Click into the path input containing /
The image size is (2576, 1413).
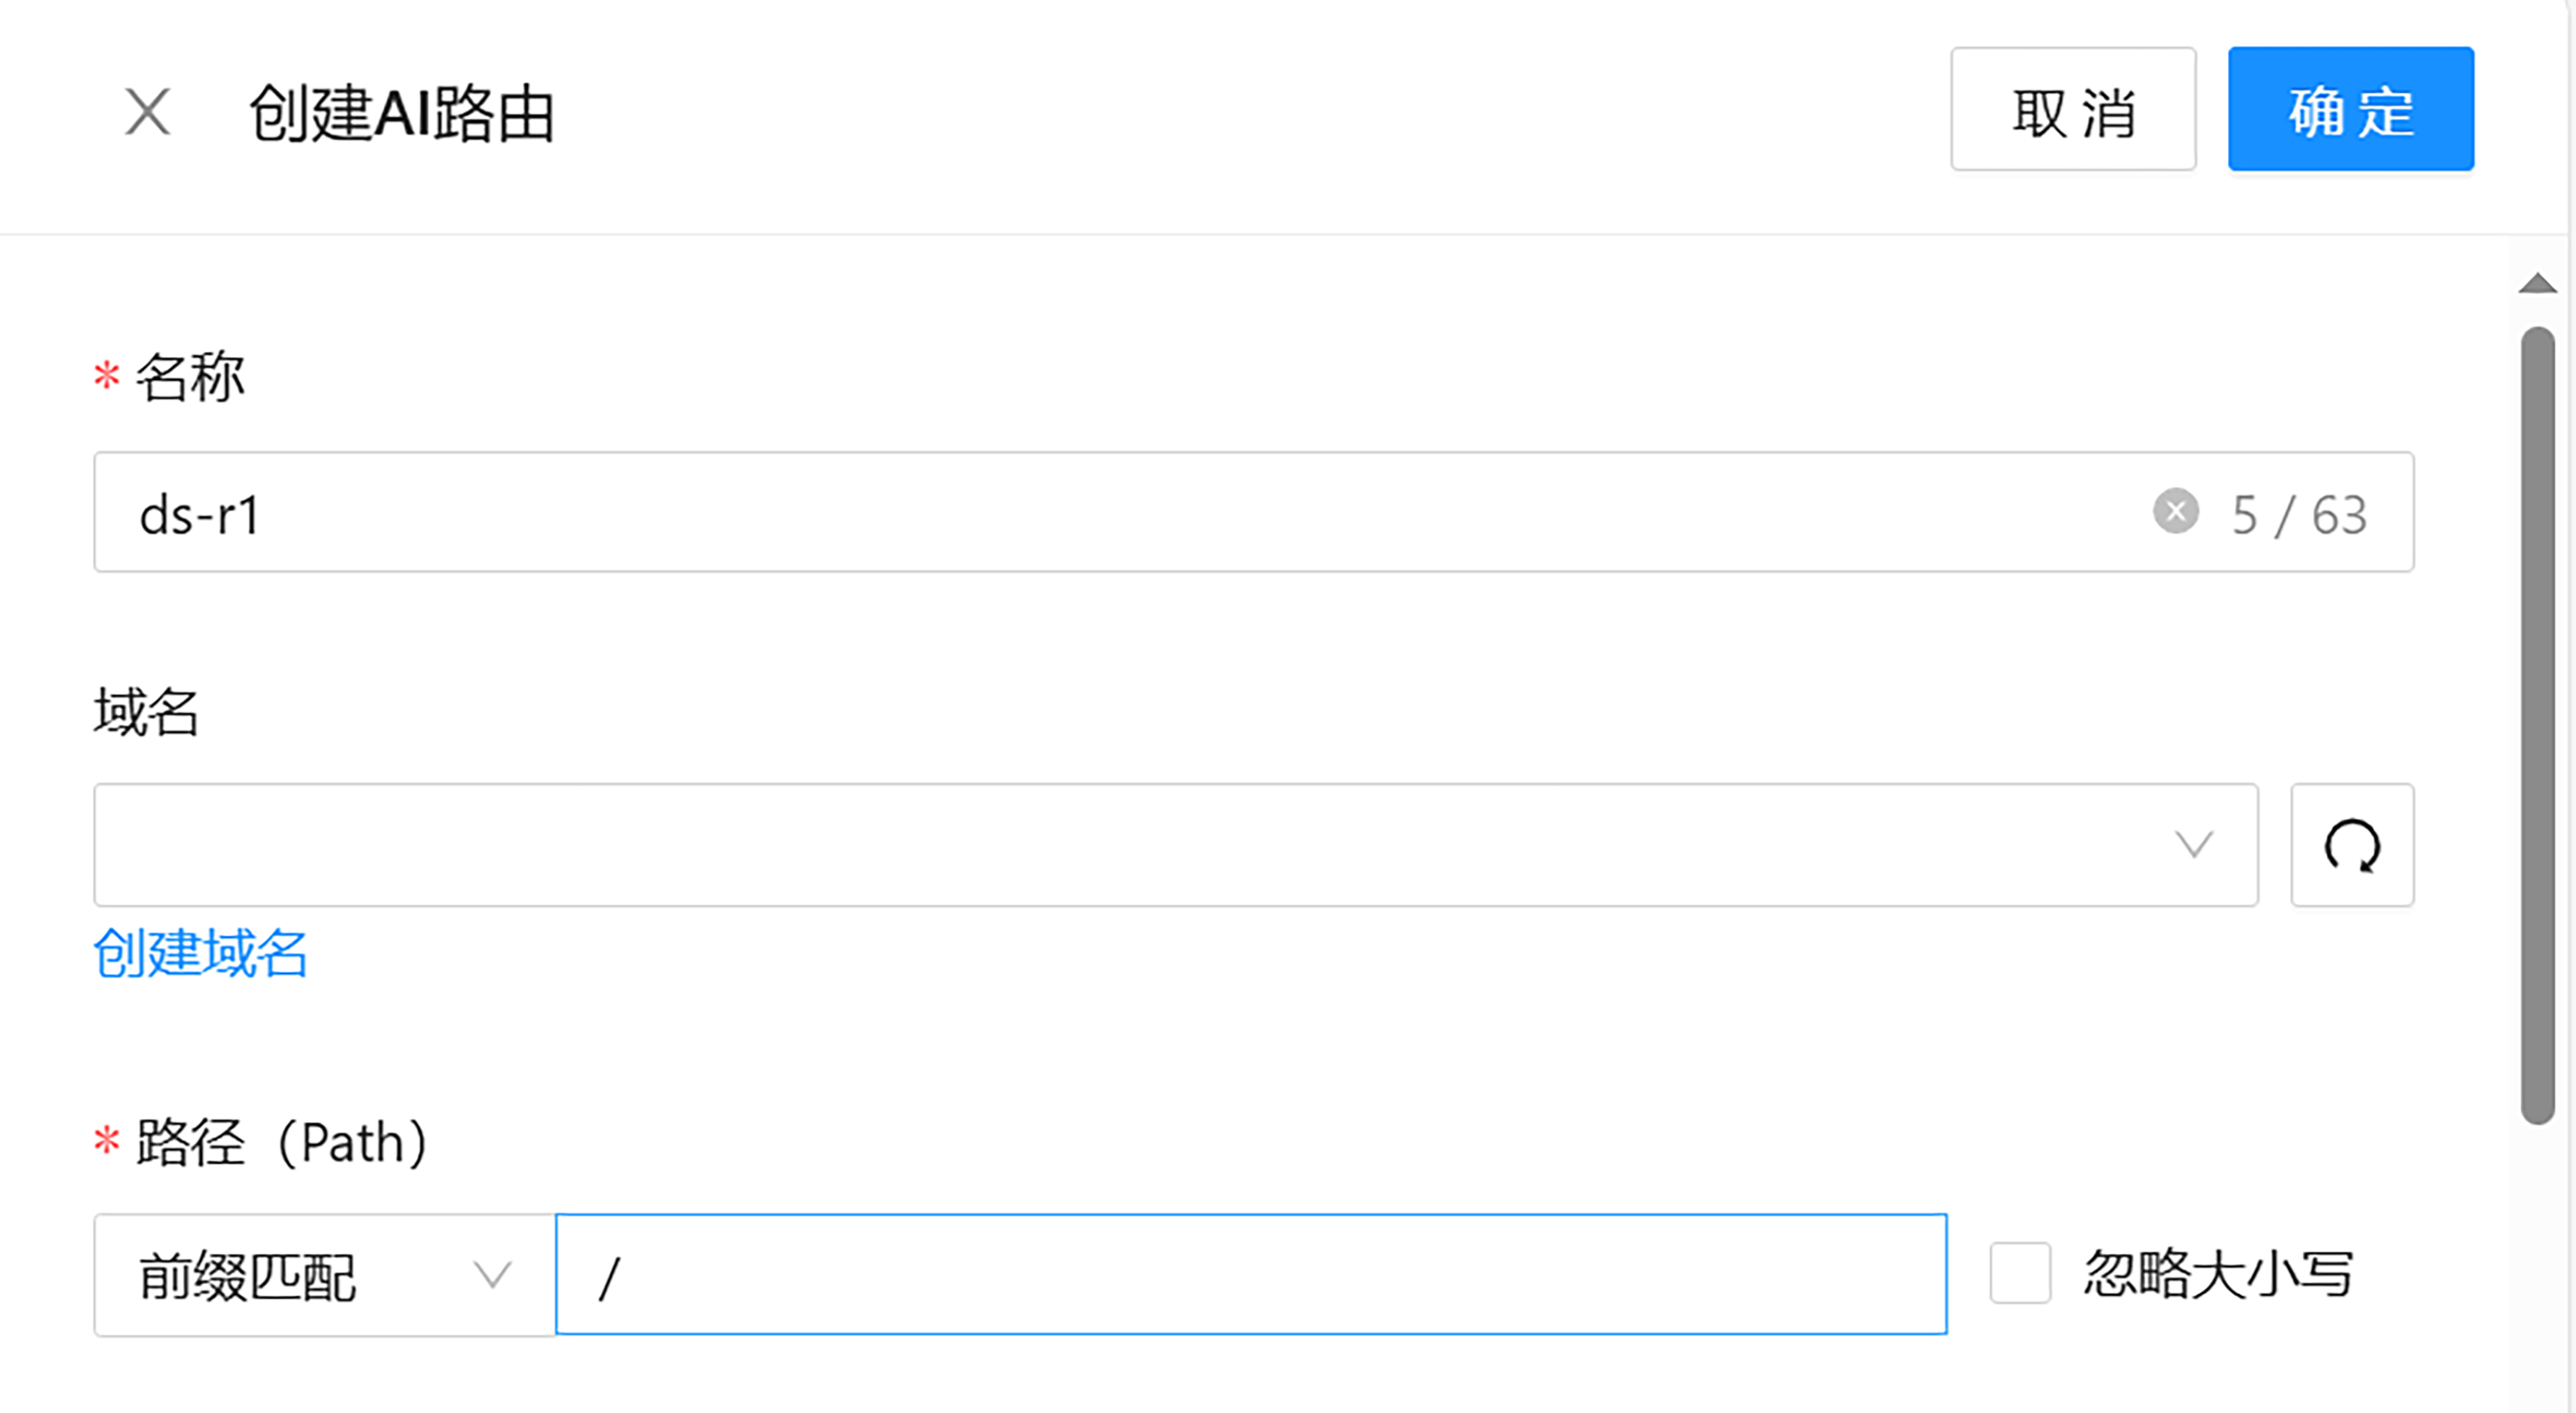point(1250,1275)
